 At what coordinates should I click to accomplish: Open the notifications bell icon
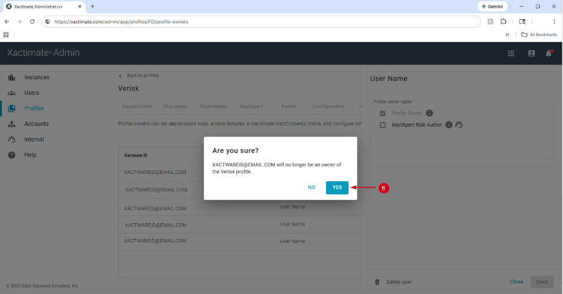[x=549, y=53]
